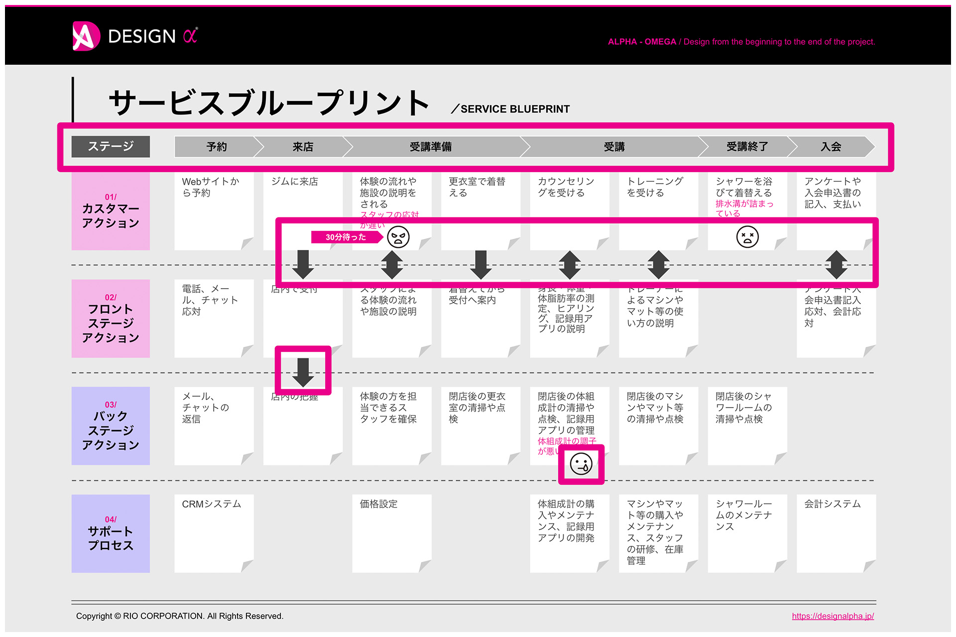
Task: Click the スタッフによる体験の流れや施設の説明 card
Action: (x=392, y=318)
